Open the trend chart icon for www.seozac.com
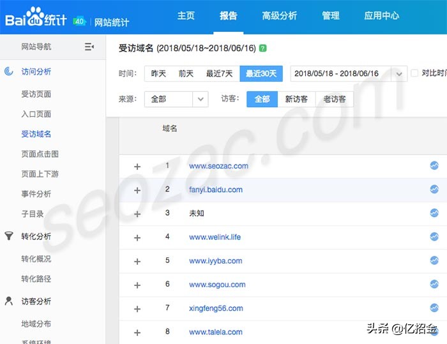Screen dimensions: 447x344 pyautogui.click(x=434, y=166)
